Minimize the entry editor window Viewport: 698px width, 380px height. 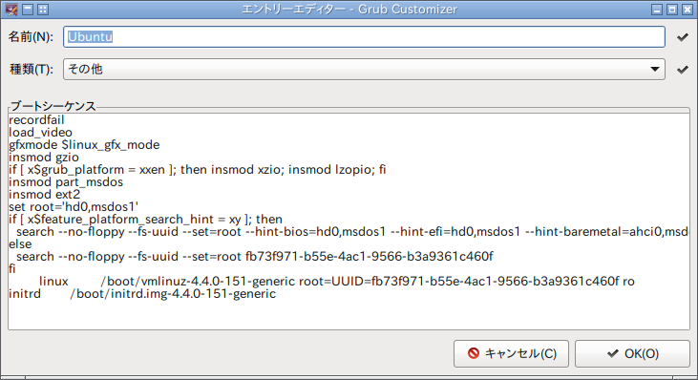point(657,10)
